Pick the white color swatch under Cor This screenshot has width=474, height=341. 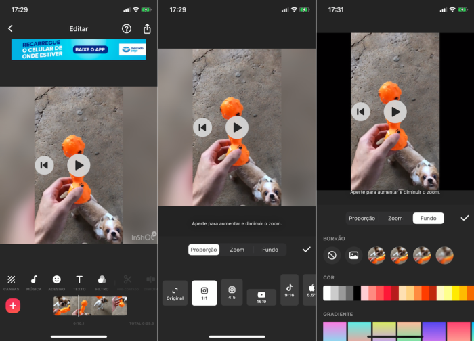pyautogui.click(x=328, y=293)
